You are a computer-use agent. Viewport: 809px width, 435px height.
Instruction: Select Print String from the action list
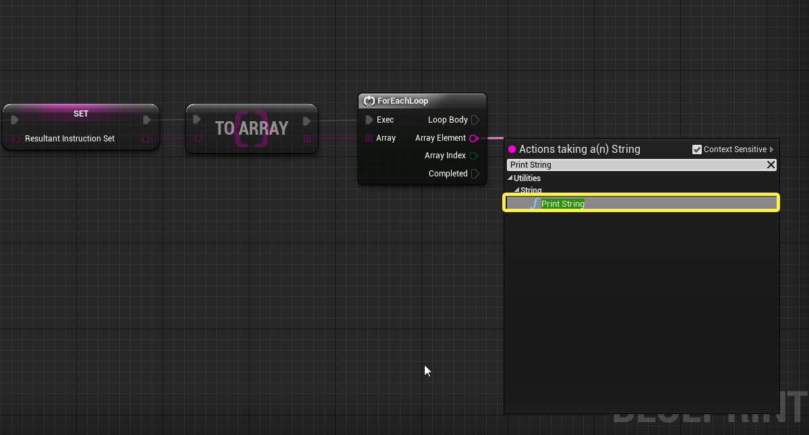563,203
